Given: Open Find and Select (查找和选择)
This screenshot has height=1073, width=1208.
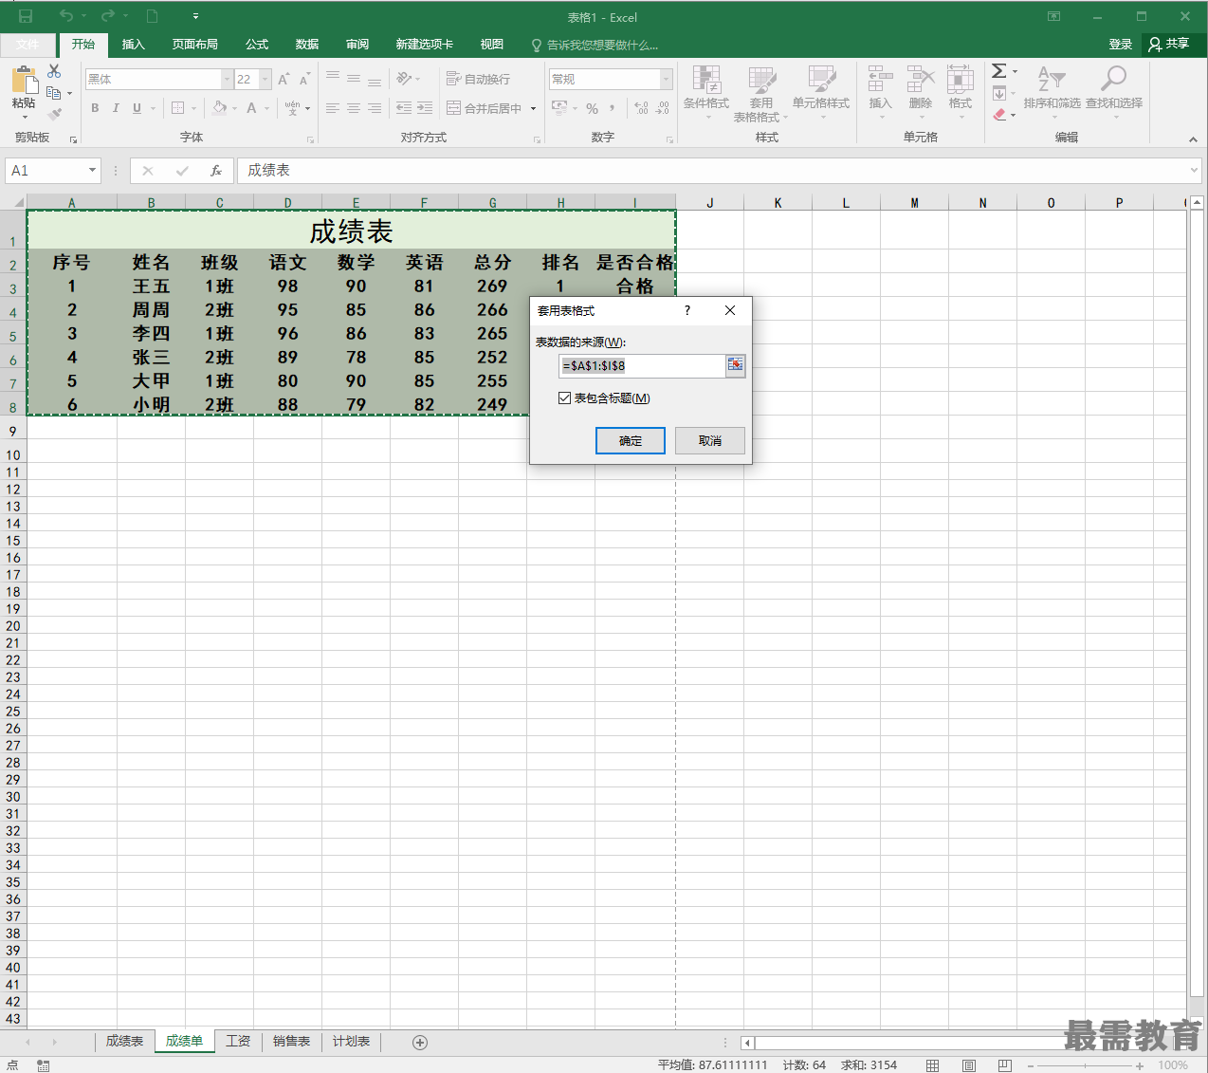Looking at the screenshot, I should pos(1114,92).
